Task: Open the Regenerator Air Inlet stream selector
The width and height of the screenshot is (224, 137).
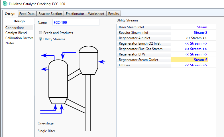Action: [189, 38]
